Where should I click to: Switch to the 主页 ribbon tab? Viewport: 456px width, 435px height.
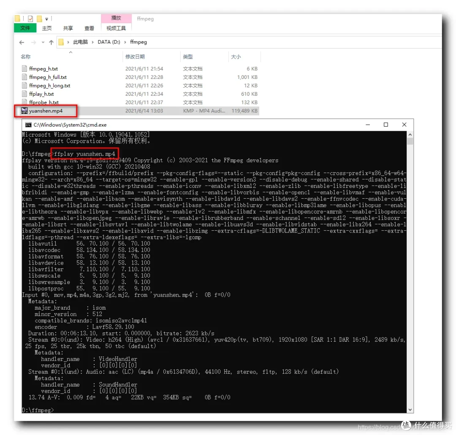tap(47, 28)
